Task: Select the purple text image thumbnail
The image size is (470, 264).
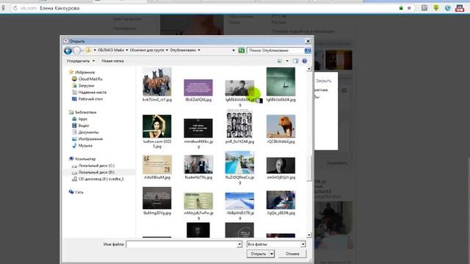Action: 198,87
